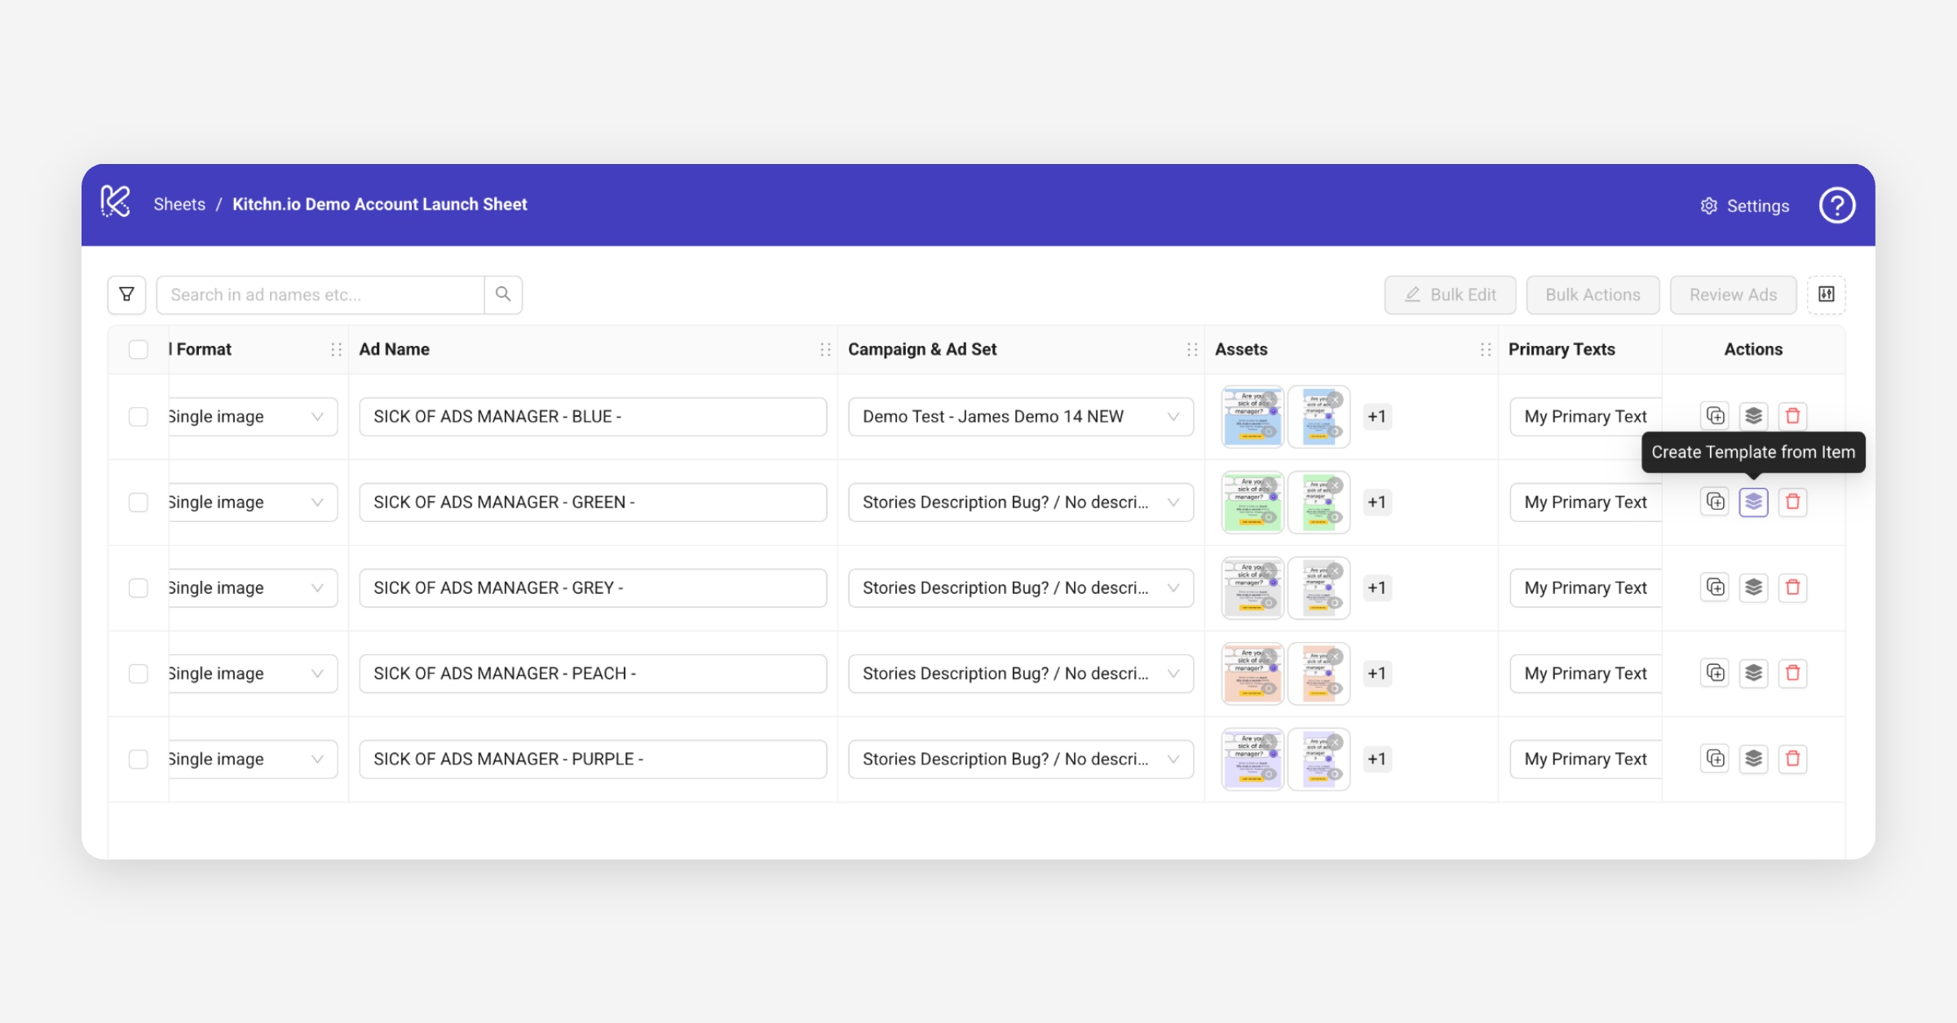Go to Sheets breadcrumb
Viewport: 1957px width, 1023px height.
(179, 205)
